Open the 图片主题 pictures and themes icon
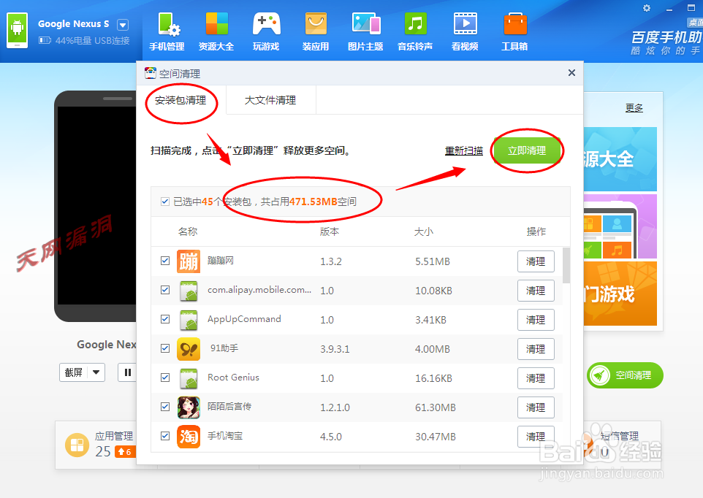 click(x=365, y=32)
